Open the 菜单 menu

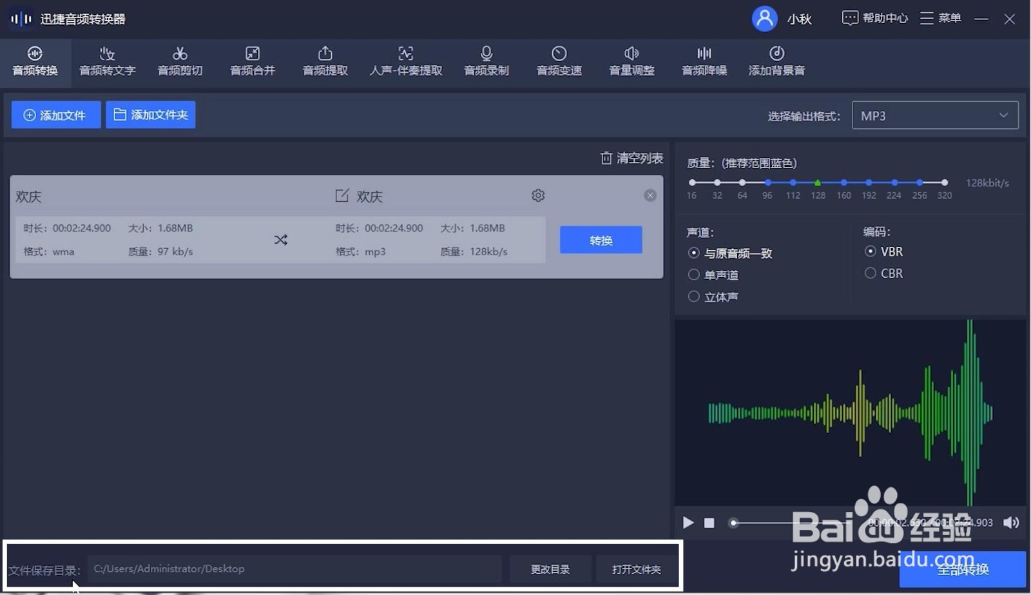coord(941,18)
